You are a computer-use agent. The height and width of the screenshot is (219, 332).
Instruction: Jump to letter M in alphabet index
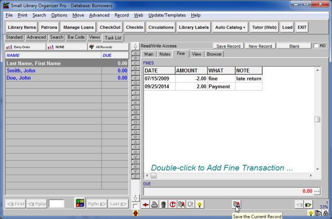pyautogui.click(x=135, y=112)
